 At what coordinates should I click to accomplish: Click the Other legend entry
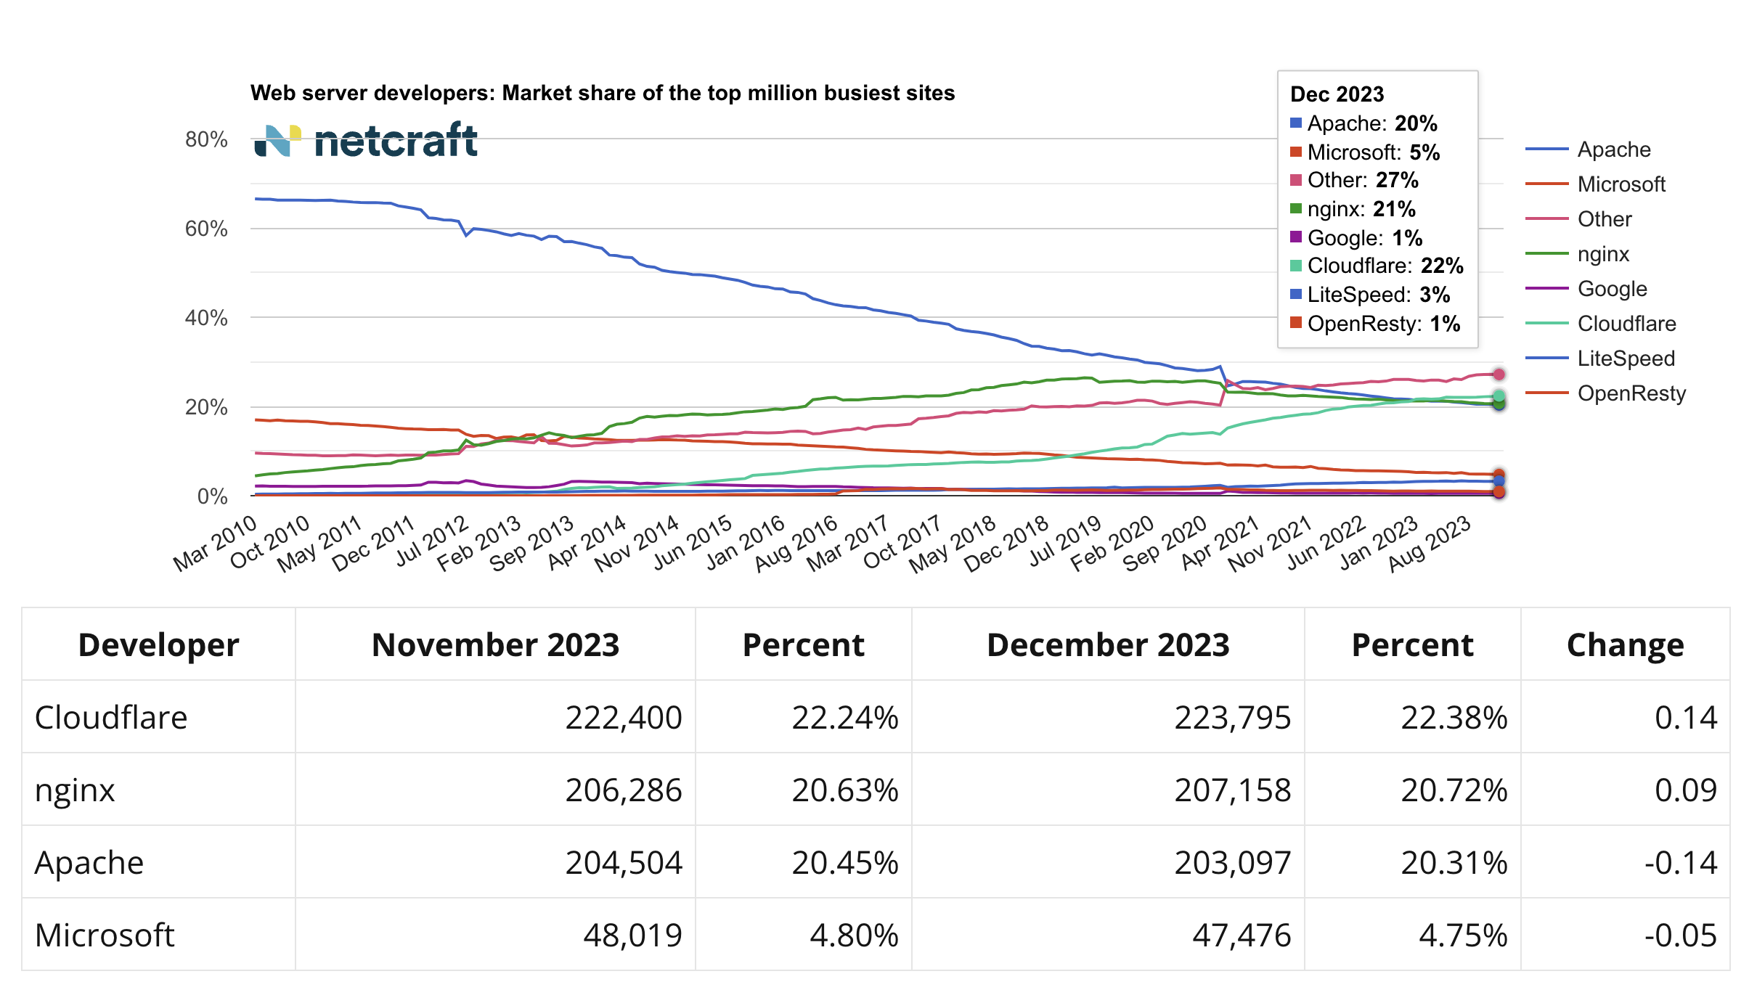pos(1604,219)
